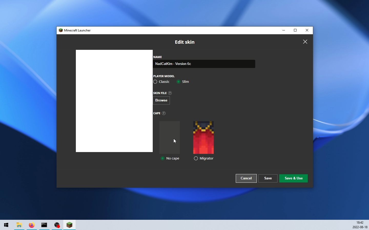Select the Classic player model
Screen dimensions: 369x230
click(162, 82)
